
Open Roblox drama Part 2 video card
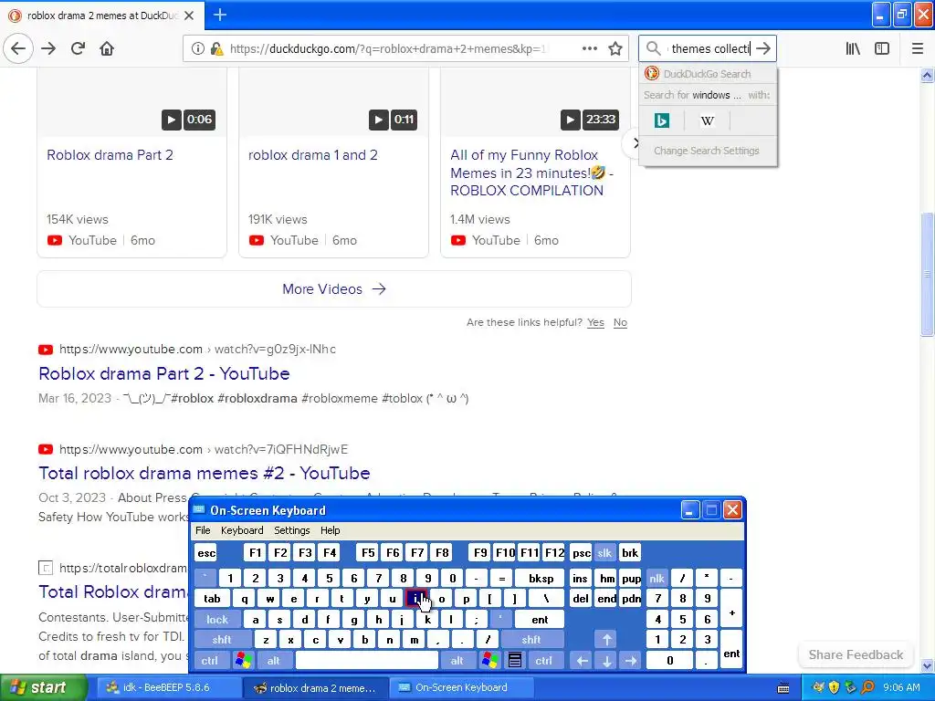(110, 155)
